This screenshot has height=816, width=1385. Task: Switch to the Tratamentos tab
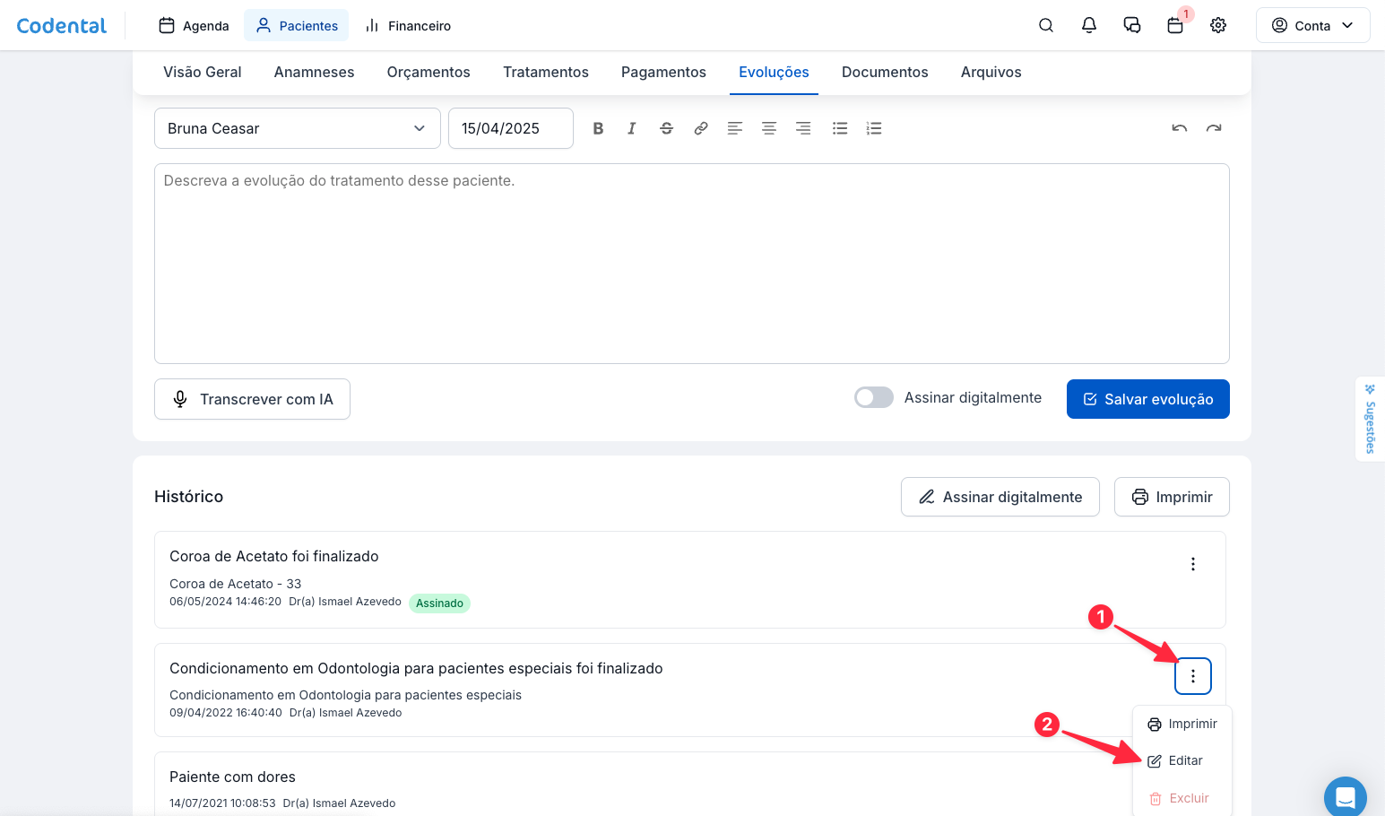point(545,72)
